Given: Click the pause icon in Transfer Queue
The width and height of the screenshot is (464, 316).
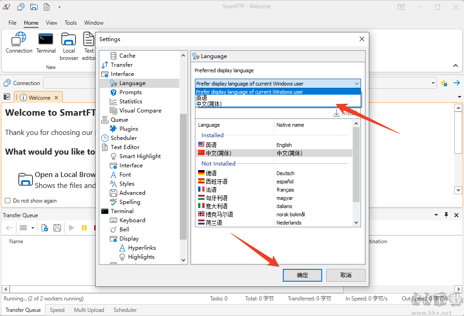Looking at the screenshot, I should [x=84, y=228].
